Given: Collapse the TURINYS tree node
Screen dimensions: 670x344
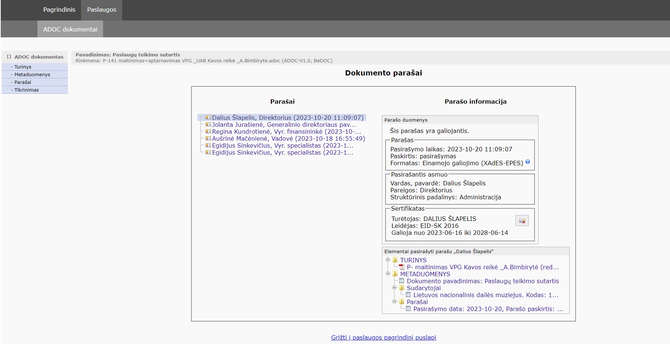Looking at the screenshot, I should [388, 260].
